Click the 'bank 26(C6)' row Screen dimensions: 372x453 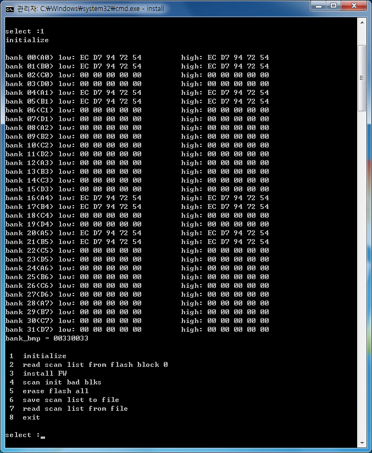tap(137, 286)
